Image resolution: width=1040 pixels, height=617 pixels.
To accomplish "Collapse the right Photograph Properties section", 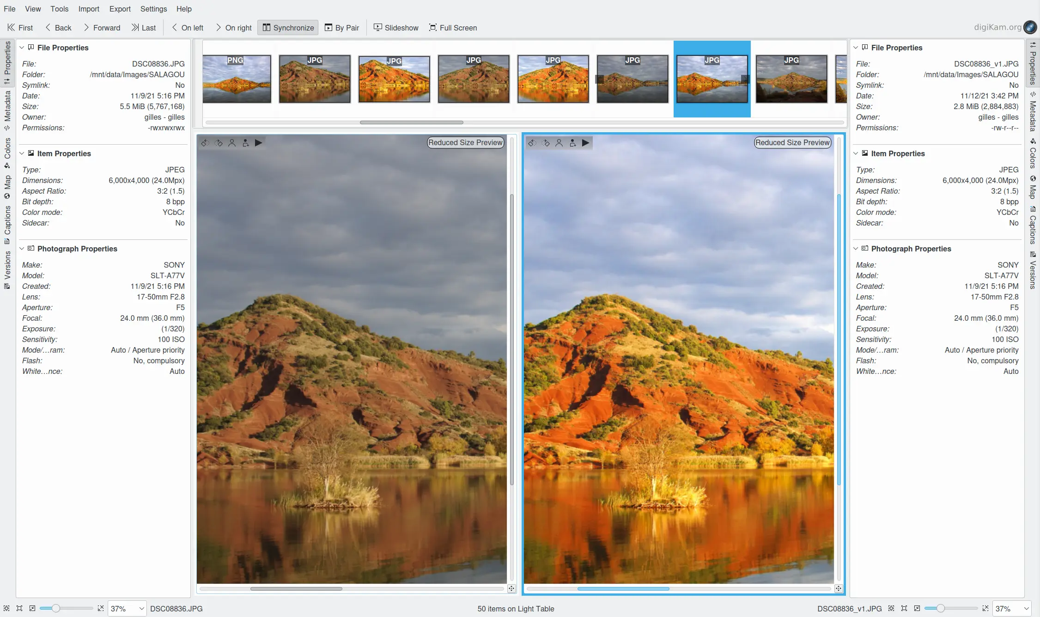I will click(856, 249).
